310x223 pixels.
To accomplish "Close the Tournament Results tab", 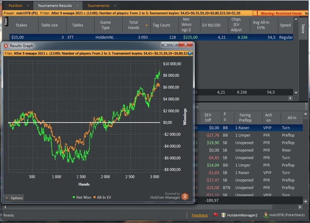I will click(77, 6).
